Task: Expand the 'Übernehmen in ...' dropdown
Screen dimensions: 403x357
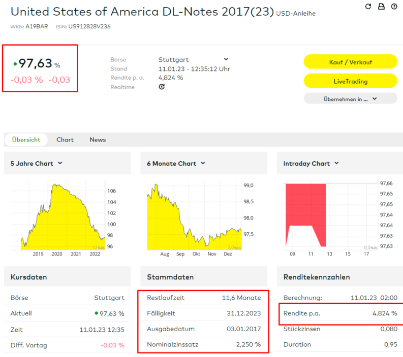Action: (350, 99)
